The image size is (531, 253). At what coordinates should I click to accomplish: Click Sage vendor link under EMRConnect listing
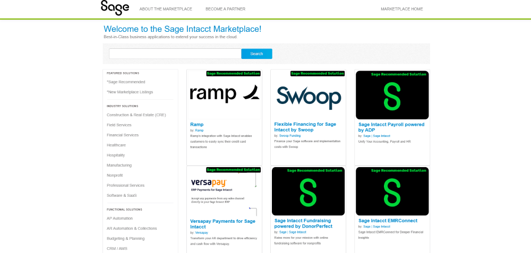(x=367, y=226)
